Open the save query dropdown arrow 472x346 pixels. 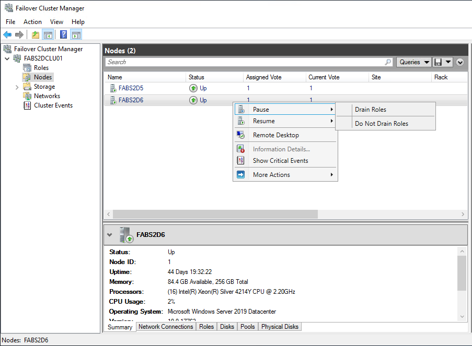448,62
